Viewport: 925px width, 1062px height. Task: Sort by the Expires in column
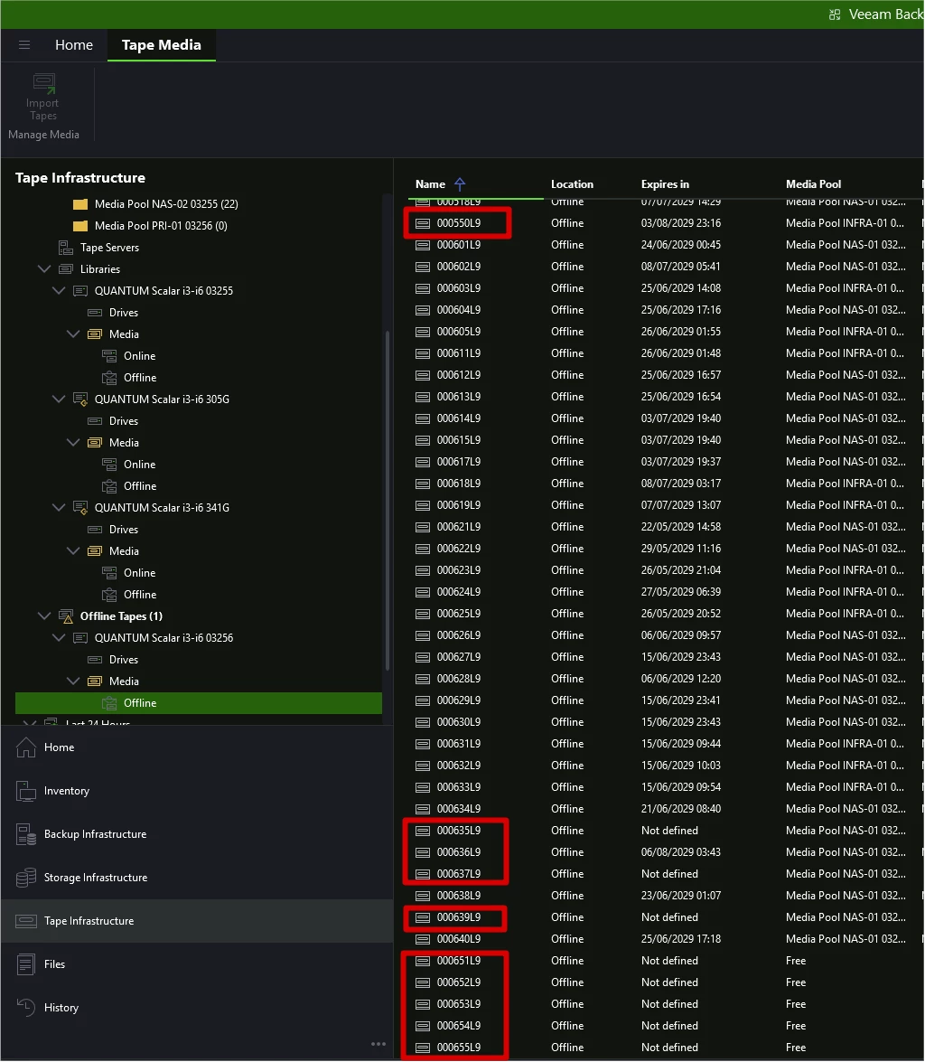[665, 184]
